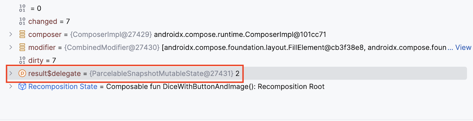
Task: Click the Recomposition State cube icon
Action: coord(22,86)
